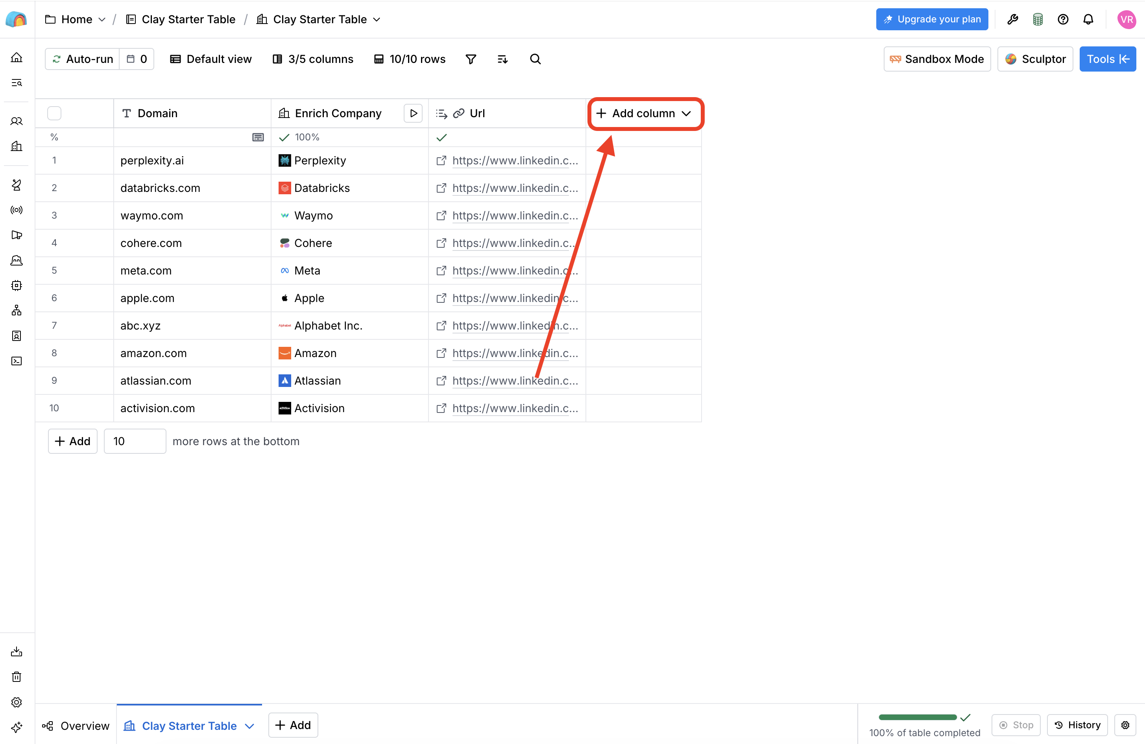Open table settings gear in bottom bar

coord(1125,725)
